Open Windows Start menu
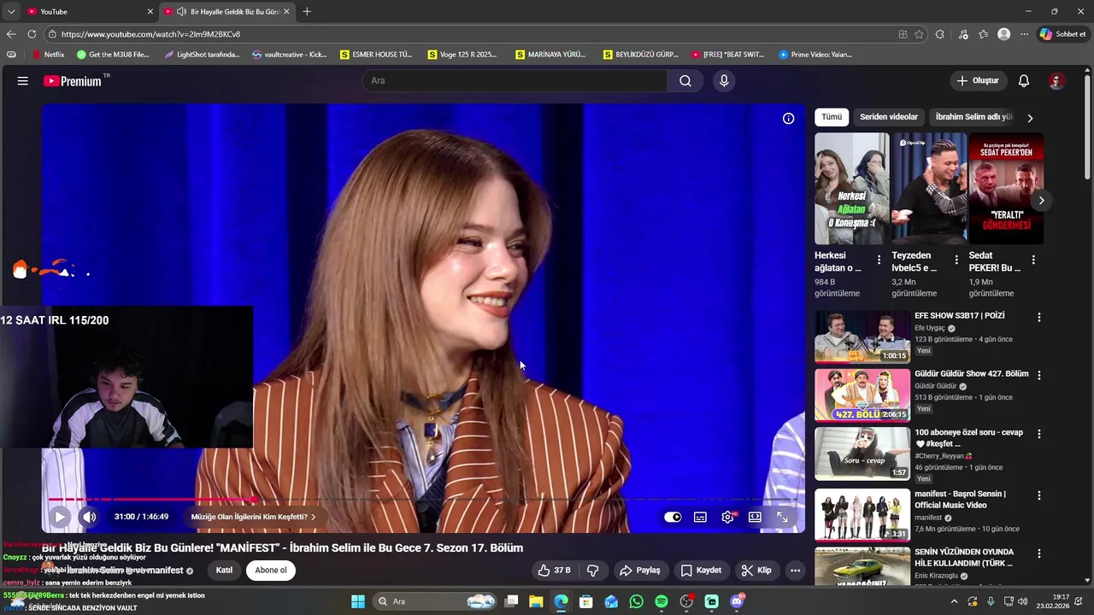This screenshot has width=1094, height=615. tap(358, 601)
